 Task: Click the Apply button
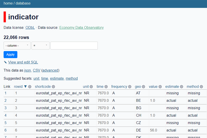click(10, 55)
